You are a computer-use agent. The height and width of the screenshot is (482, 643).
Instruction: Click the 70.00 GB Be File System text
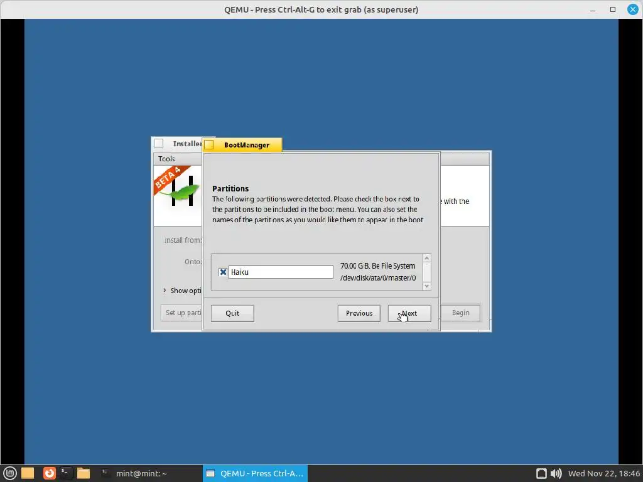pyautogui.click(x=377, y=266)
